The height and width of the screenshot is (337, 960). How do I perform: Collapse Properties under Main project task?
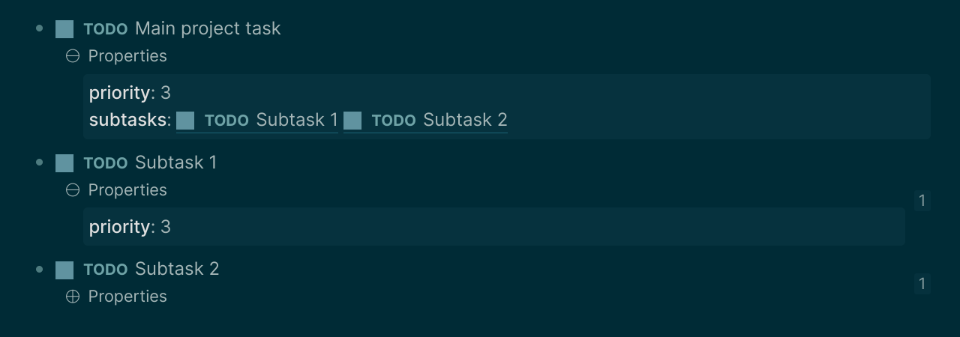[x=73, y=56]
